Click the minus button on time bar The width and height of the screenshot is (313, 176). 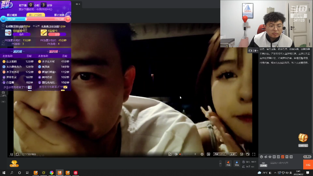[3, 19]
